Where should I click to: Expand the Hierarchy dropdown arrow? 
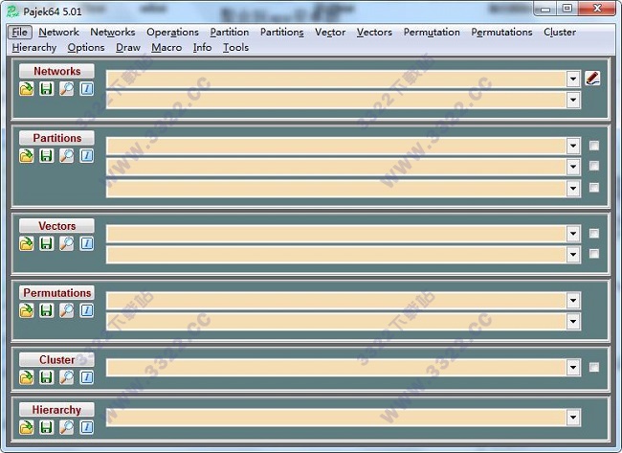click(573, 418)
